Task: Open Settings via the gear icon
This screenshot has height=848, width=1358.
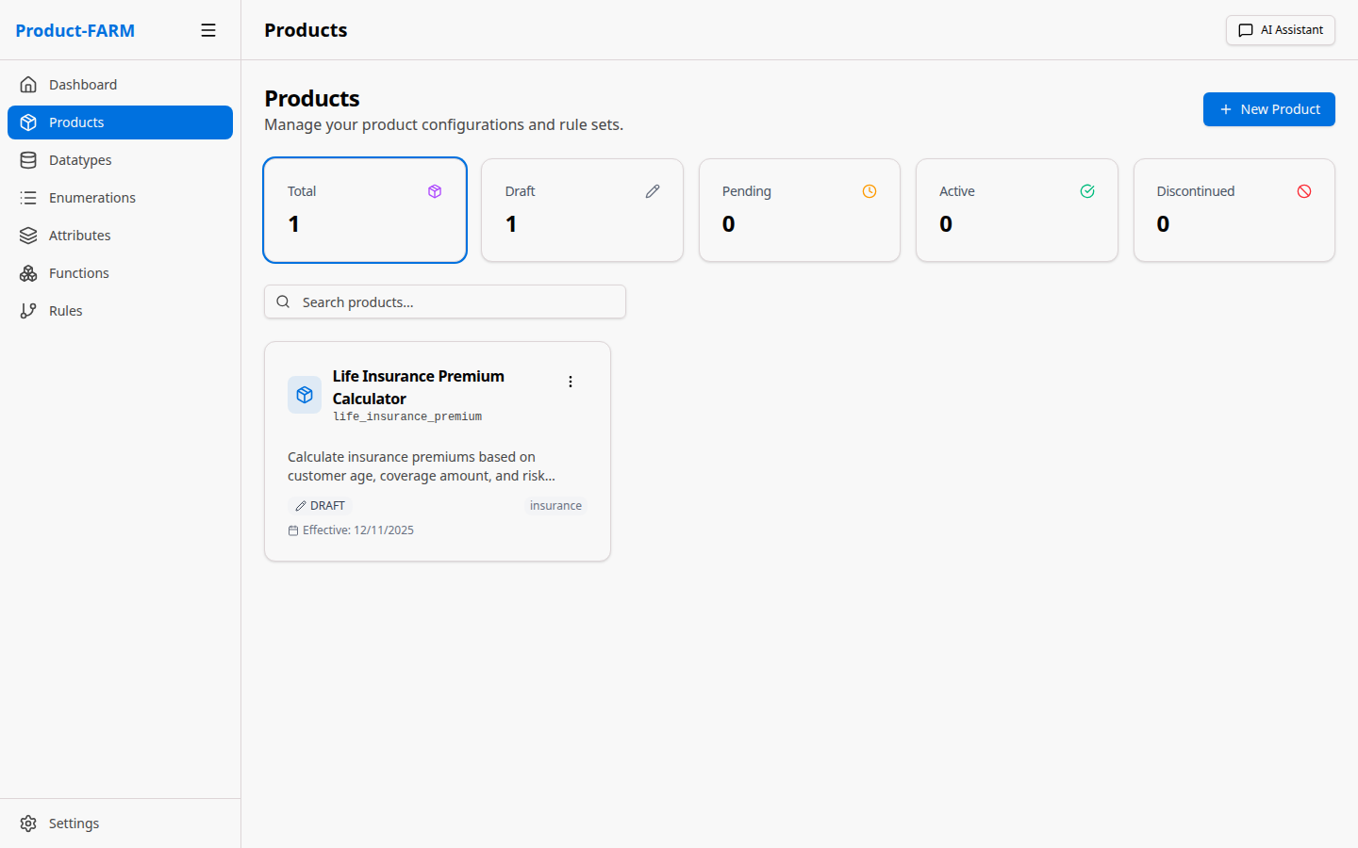Action: click(x=28, y=823)
